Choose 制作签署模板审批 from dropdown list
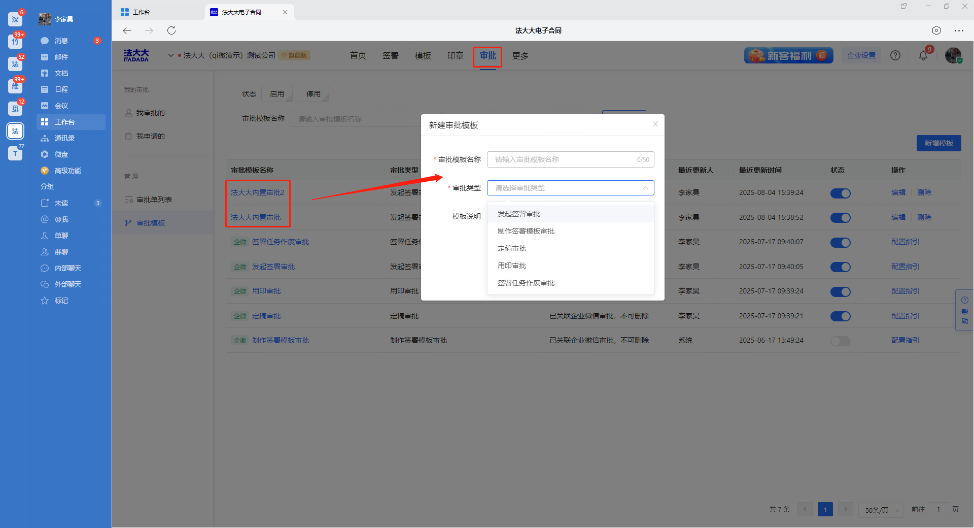Screen dimensions: 974x528 571,231
